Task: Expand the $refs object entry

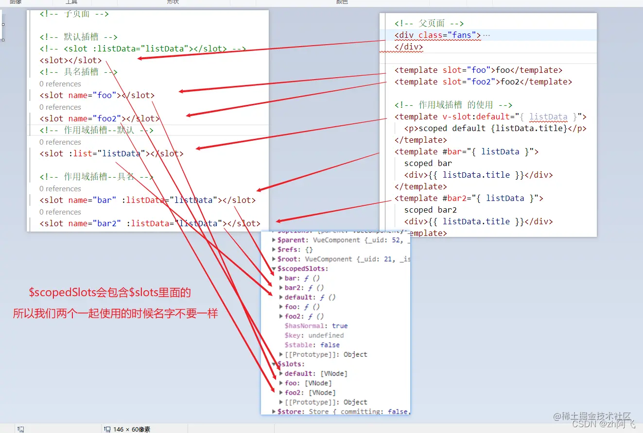Action: (274, 250)
